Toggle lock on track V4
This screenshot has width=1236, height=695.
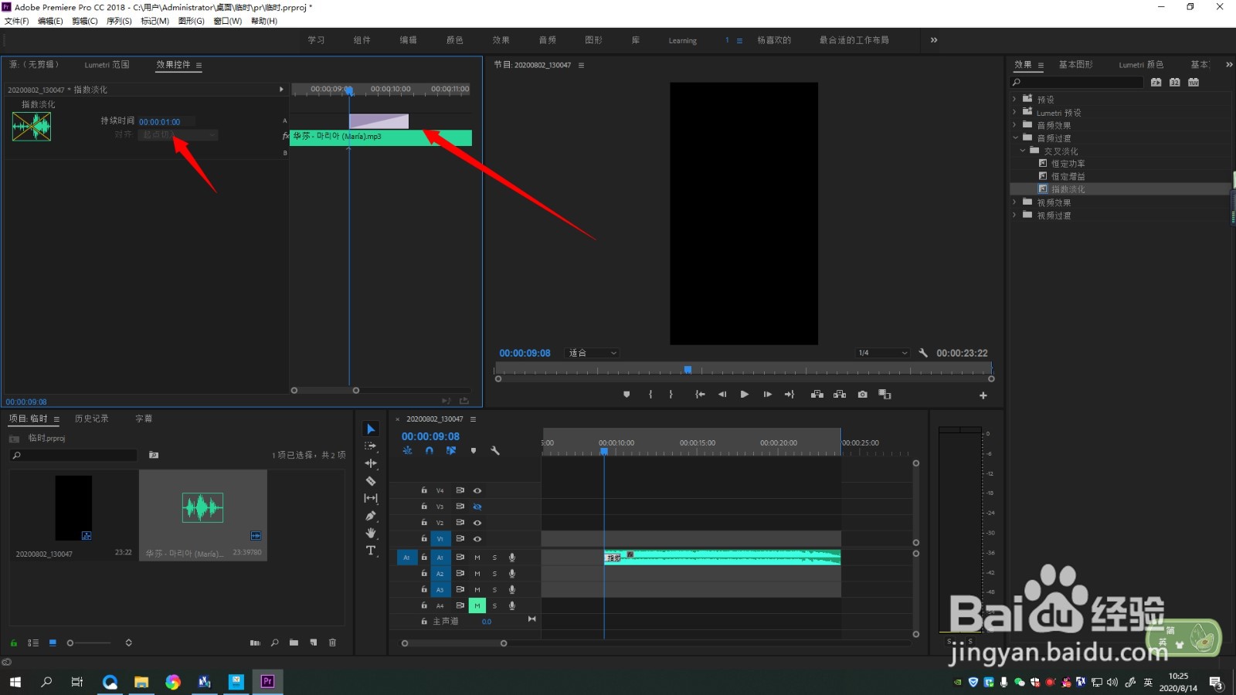point(424,490)
